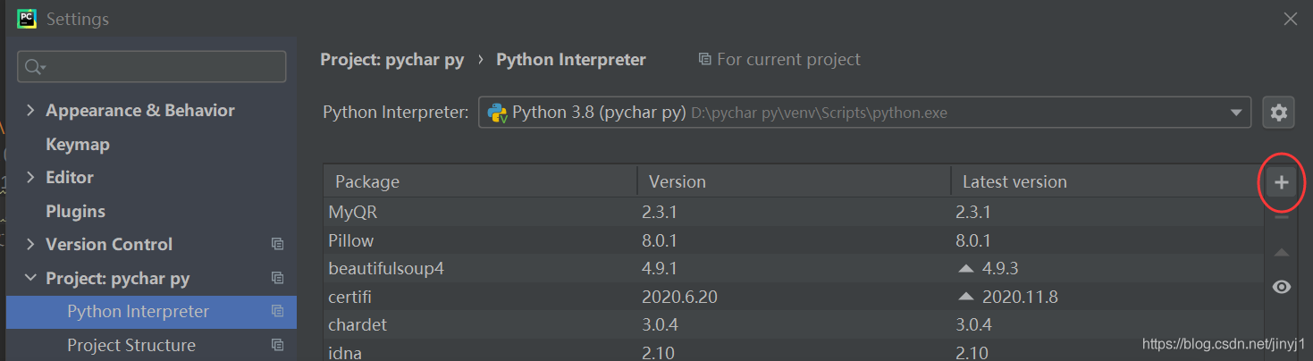Viewport: 1313px width, 361px height.
Task: Click project-level icon beside Project: pychar py
Action: point(277,278)
